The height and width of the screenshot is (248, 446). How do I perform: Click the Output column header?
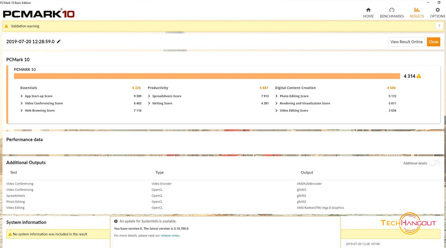click(307, 173)
